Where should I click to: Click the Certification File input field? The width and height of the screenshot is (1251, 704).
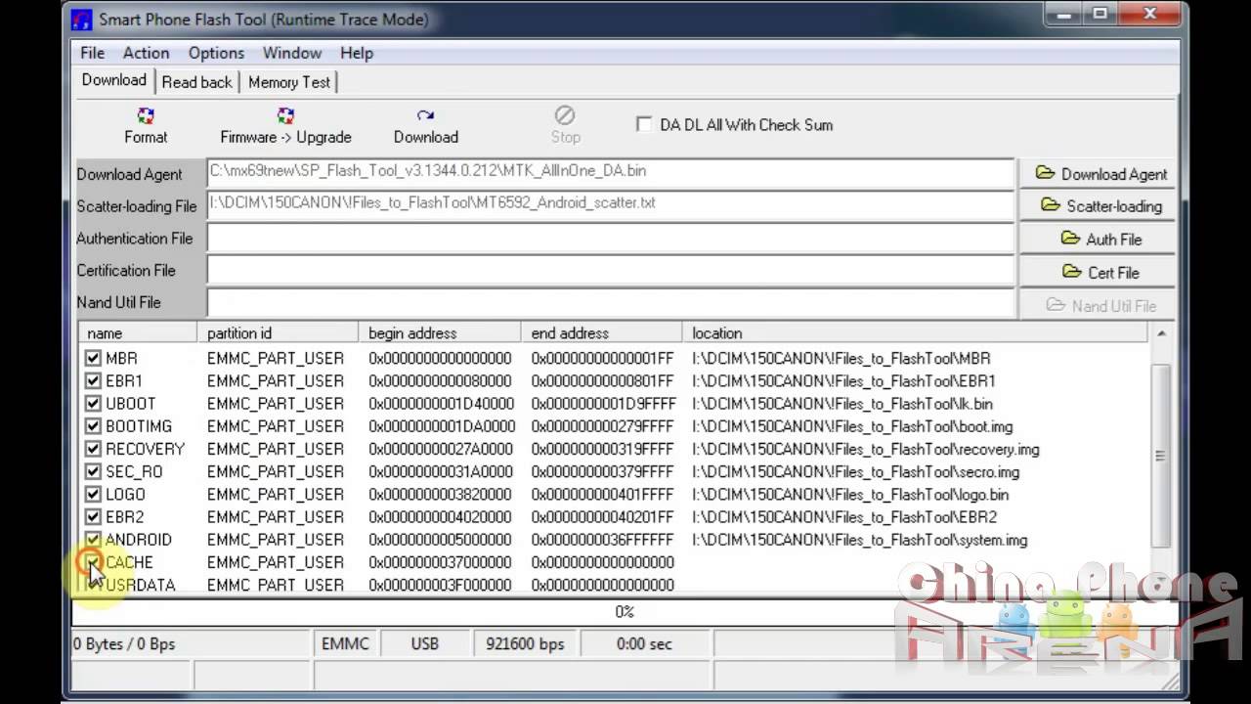pyautogui.click(x=611, y=270)
